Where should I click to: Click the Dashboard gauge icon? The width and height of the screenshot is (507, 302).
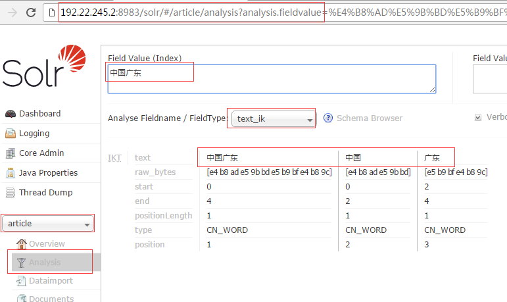(x=11, y=114)
